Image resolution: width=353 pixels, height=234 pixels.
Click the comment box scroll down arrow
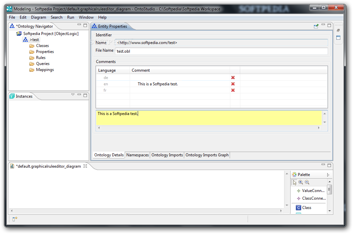point(325,122)
